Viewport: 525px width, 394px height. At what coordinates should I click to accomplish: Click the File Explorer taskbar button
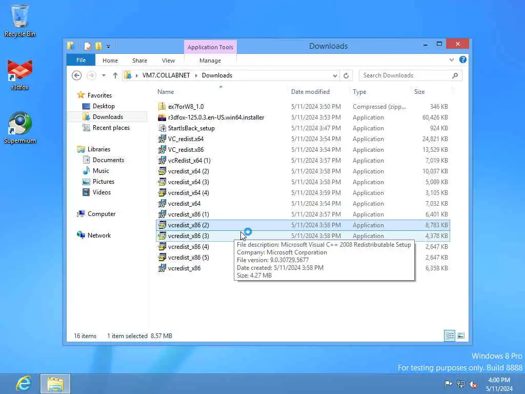pos(55,384)
